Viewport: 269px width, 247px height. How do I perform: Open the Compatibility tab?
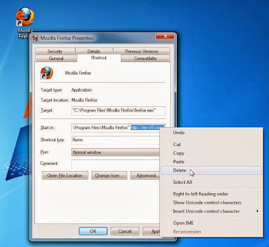[145, 59]
